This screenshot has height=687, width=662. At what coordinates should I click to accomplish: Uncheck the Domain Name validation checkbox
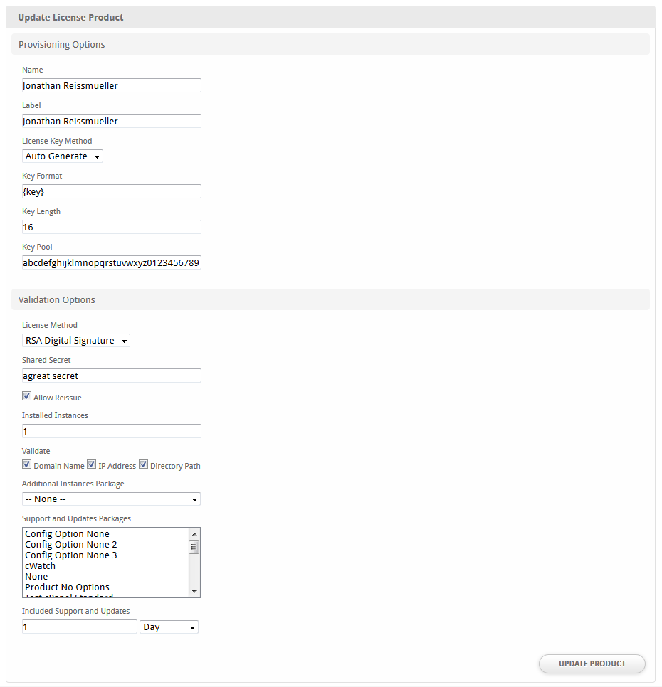pyautogui.click(x=27, y=464)
